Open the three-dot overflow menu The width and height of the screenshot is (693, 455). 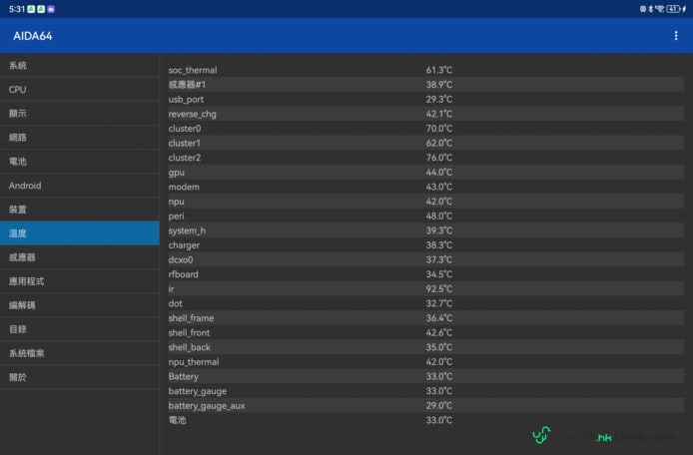676,36
